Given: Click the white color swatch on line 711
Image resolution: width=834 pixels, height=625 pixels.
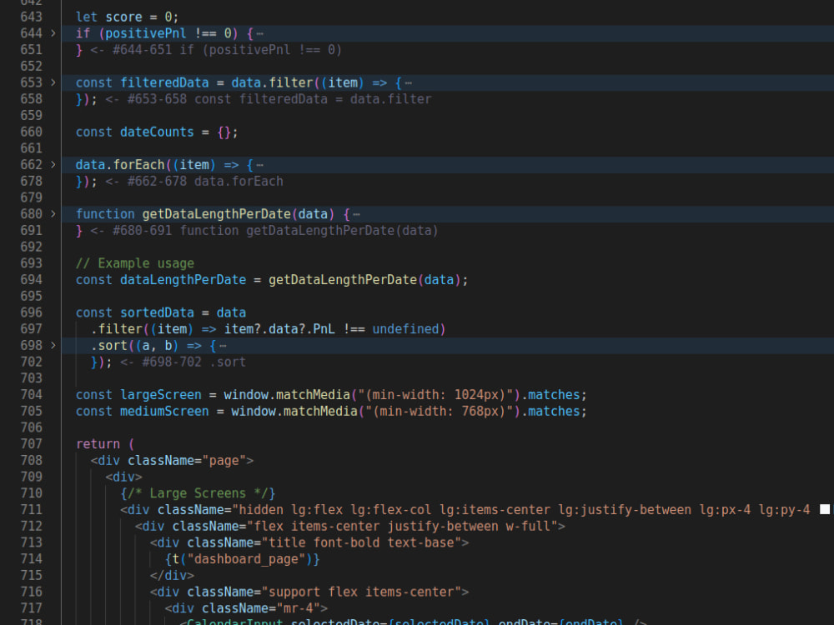Looking at the screenshot, I should pos(825,509).
